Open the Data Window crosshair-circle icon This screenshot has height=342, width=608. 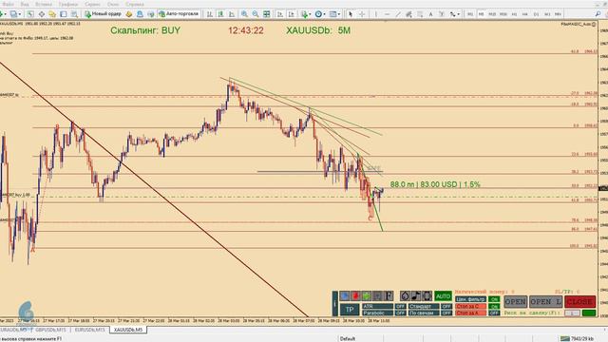42,14
